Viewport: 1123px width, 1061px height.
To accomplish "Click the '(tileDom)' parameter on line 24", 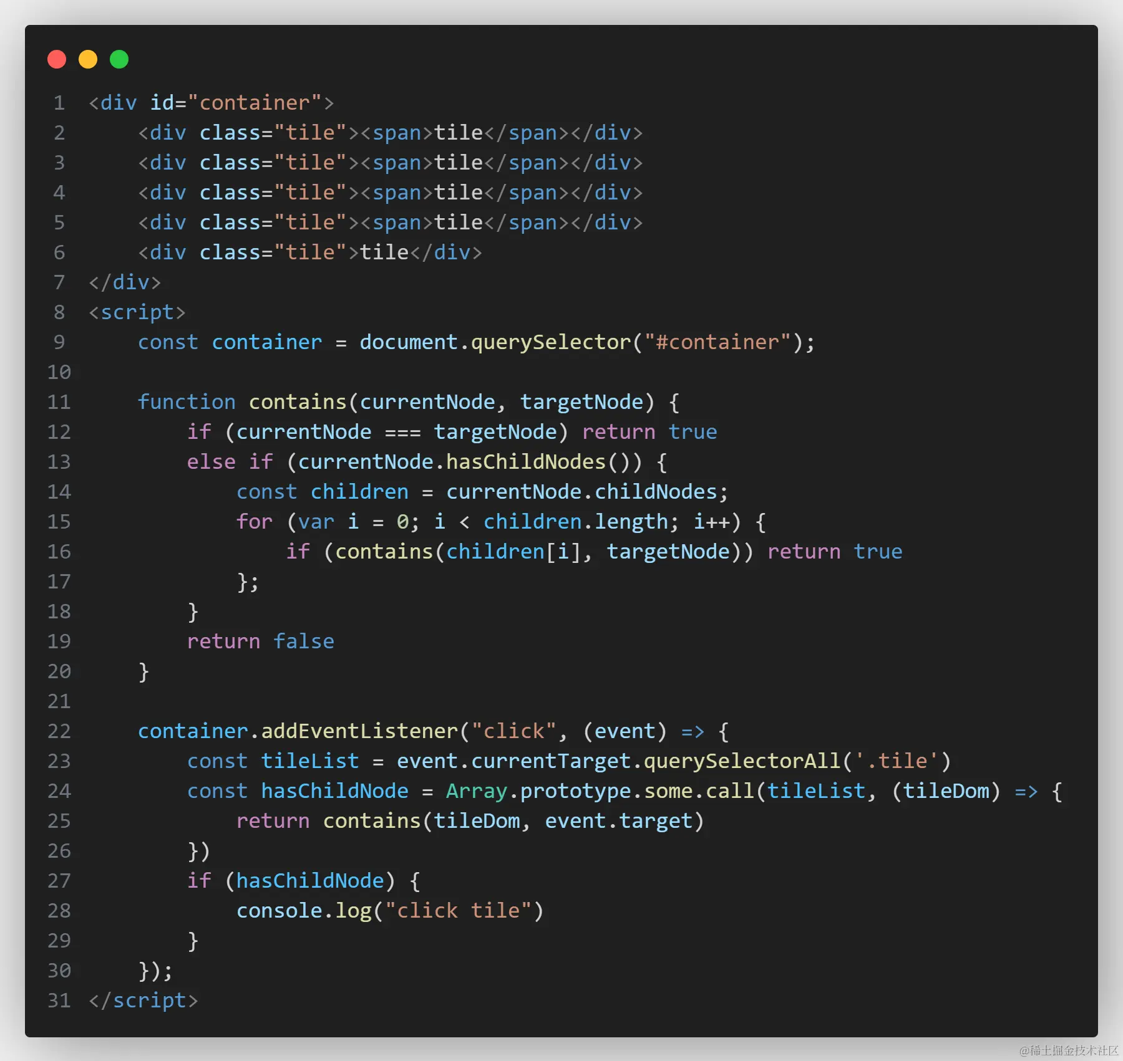I will coord(946,791).
